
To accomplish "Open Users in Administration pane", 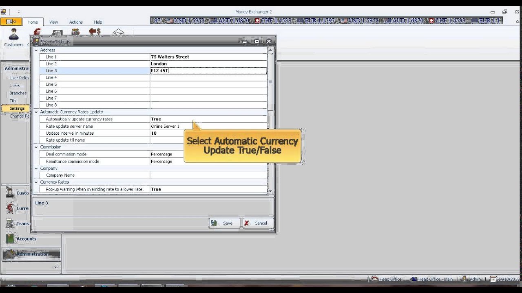I will click(x=15, y=85).
